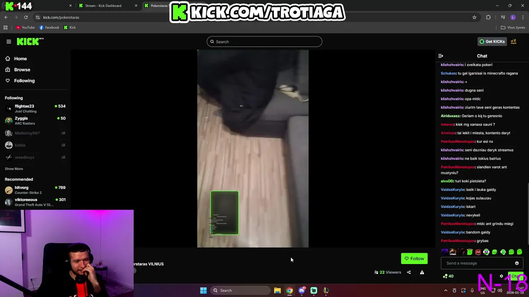This screenshot has width=529, height=297.
Task: Close the first browser tab
Action: pyautogui.click(x=70, y=6)
